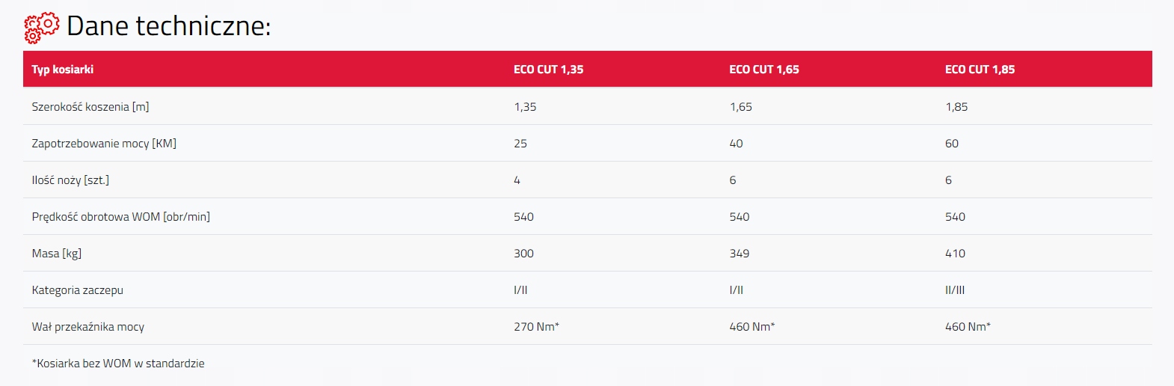This screenshot has width=1174, height=386.
Task: Click the 'ECO CUT 1,35' column header
Action: tap(548, 70)
